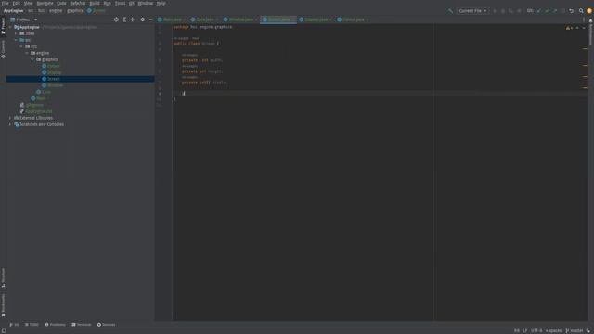Toggle the Commit tool window side tab
This screenshot has width=594, height=334.
(x=3, y=49)
